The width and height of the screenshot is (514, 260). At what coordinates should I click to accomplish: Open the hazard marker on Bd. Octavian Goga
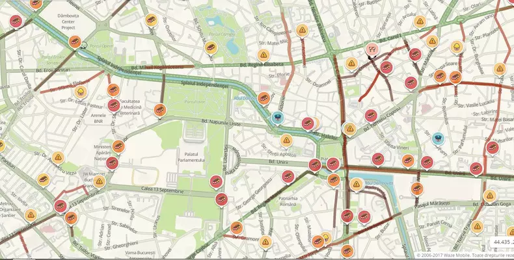point(490,196)
